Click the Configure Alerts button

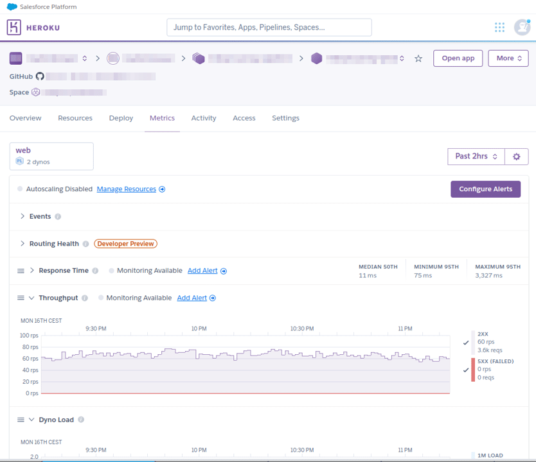485,189
